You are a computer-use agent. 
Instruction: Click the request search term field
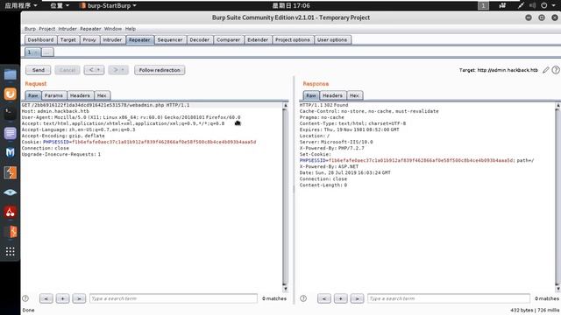[174, 298]
